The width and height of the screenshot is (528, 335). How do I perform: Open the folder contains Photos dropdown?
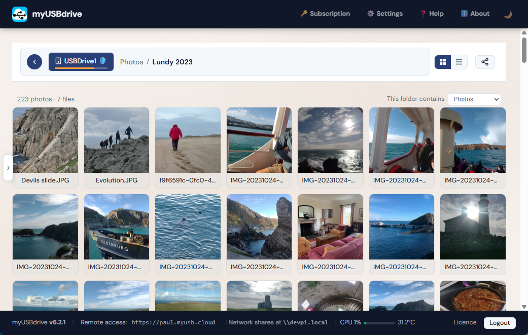474,99
